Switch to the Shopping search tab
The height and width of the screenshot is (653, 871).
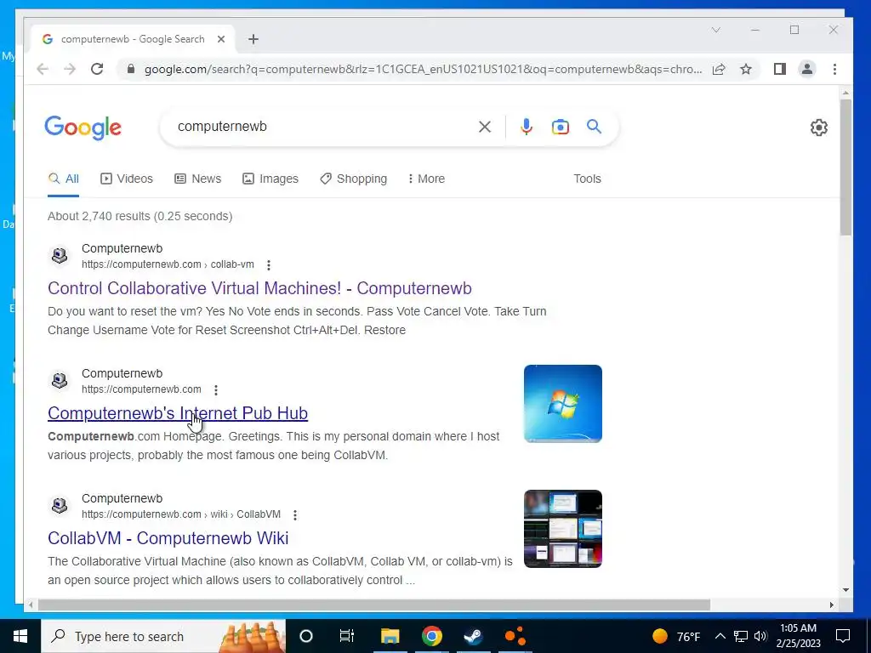353,179
